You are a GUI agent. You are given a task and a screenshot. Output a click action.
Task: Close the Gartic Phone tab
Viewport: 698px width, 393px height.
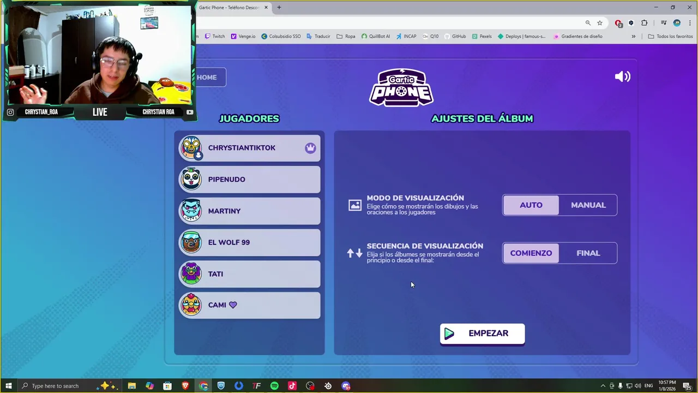click(266, 8)
